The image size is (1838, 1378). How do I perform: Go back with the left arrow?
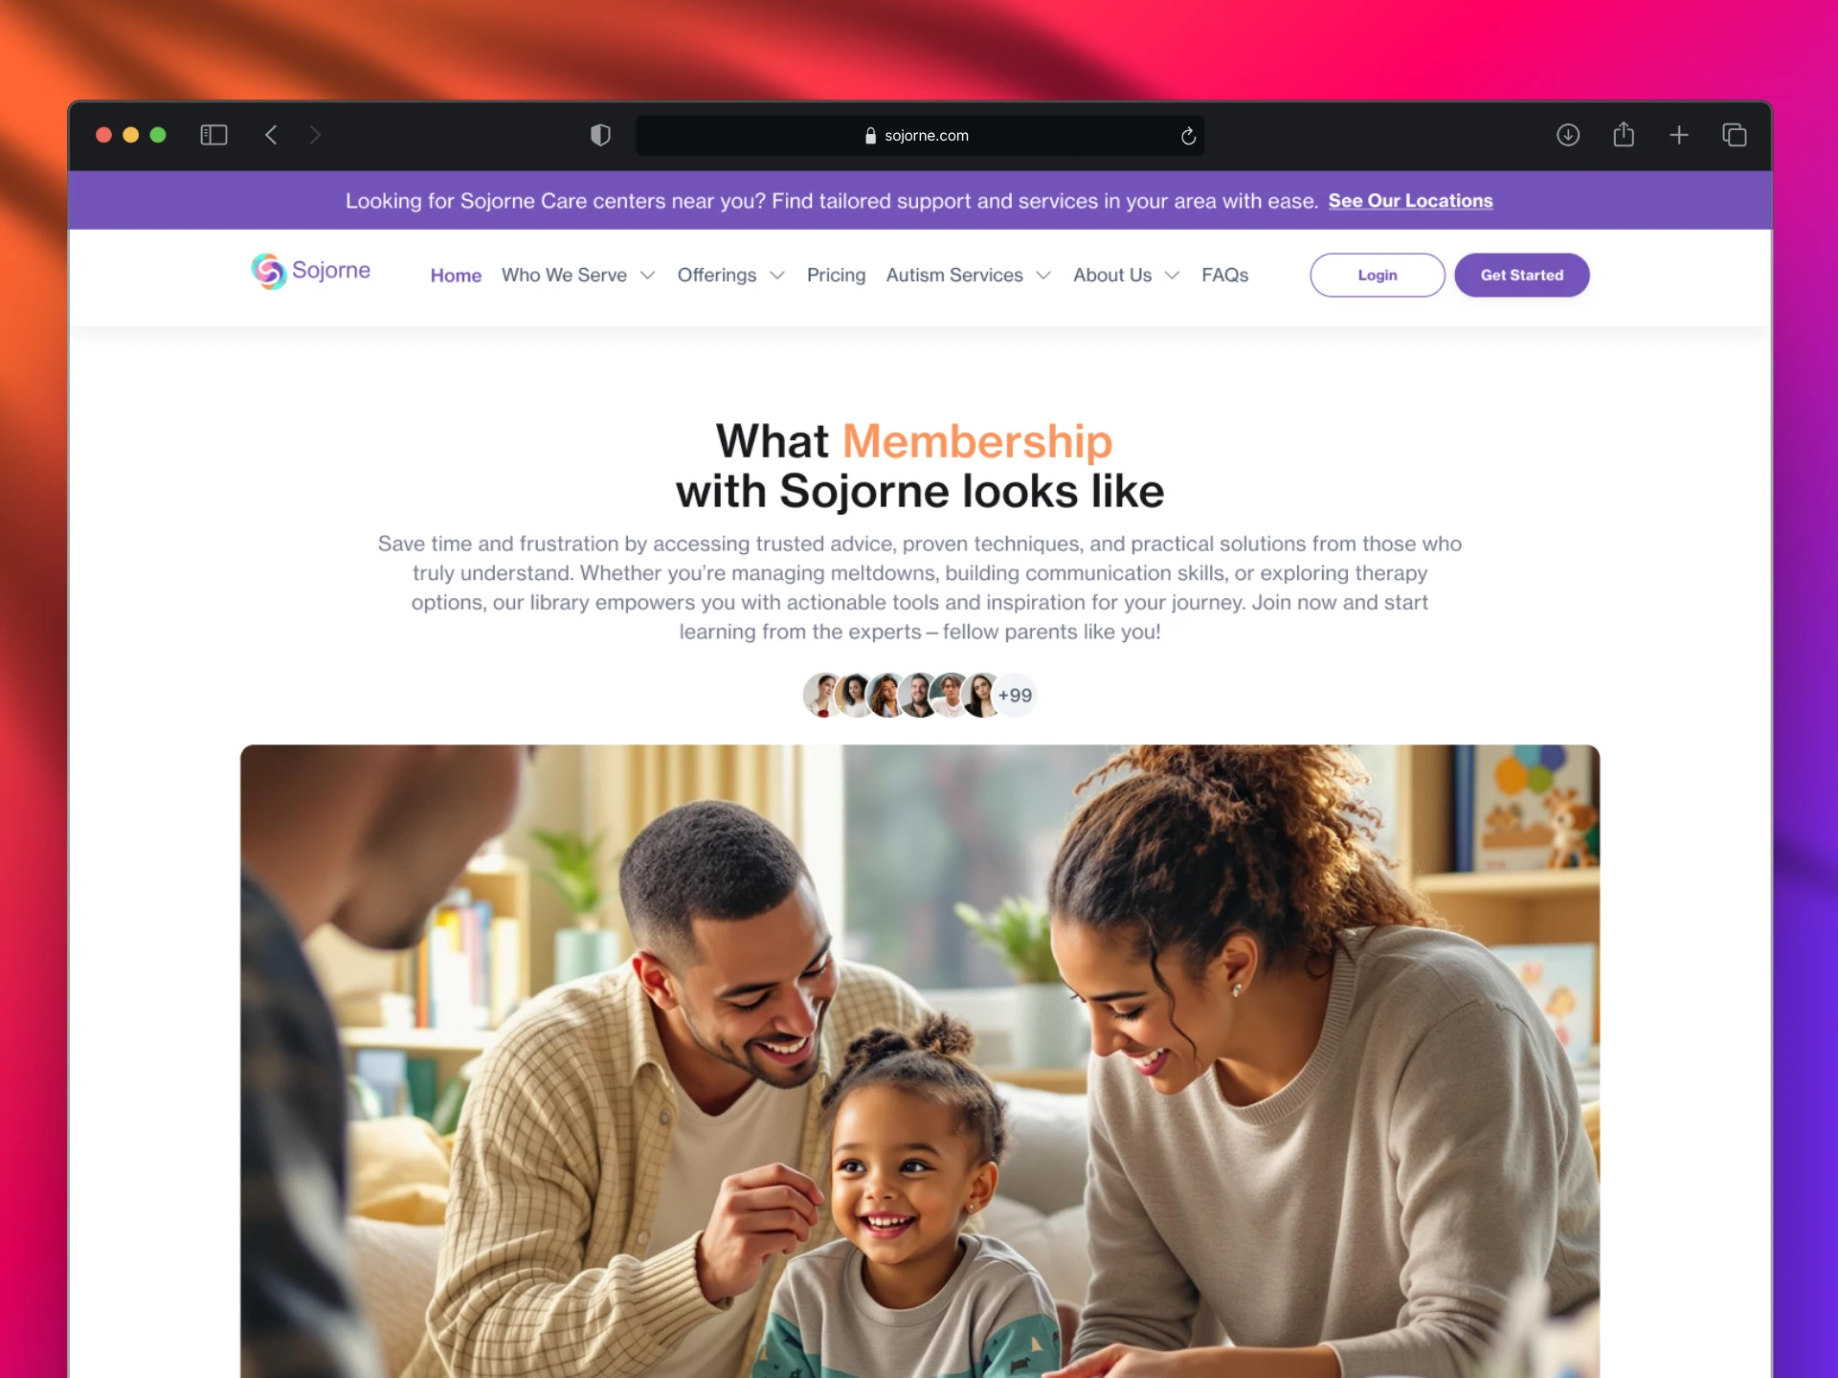271,135
